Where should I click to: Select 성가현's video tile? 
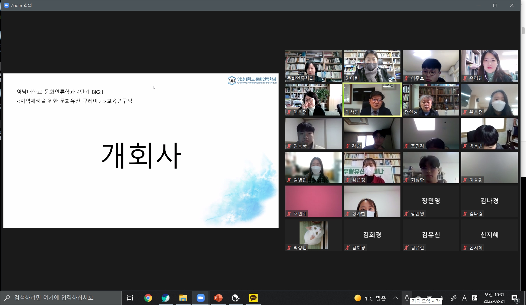pyautogui.click(x=372, y=201)
